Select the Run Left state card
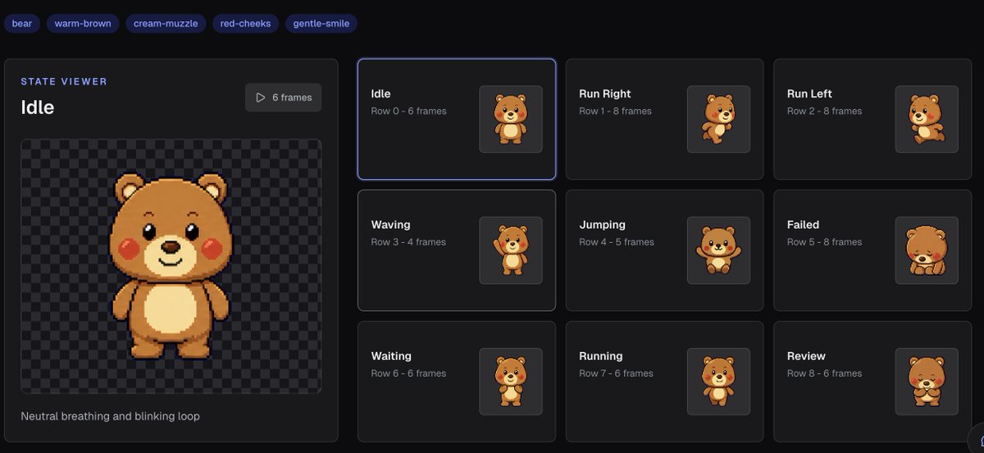This screenshot has height=453, width=984. point(872,119)
